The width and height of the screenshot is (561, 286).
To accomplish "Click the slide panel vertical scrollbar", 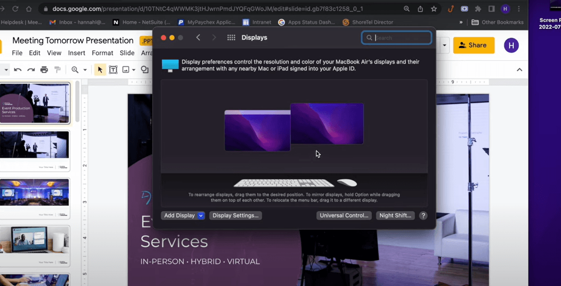I will tap(77, 101).
